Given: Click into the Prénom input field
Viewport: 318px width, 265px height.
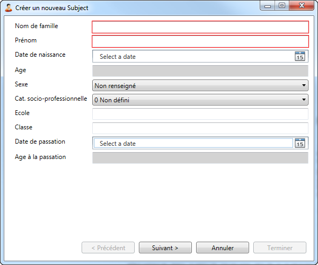Looking at the screenshot, I should coord(200,41).
